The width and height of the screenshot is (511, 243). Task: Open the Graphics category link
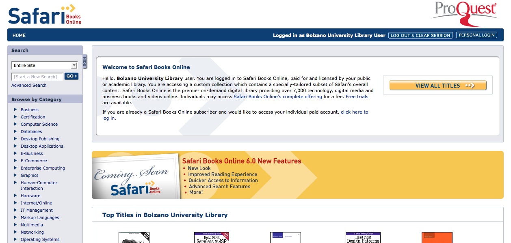(30, 175)
